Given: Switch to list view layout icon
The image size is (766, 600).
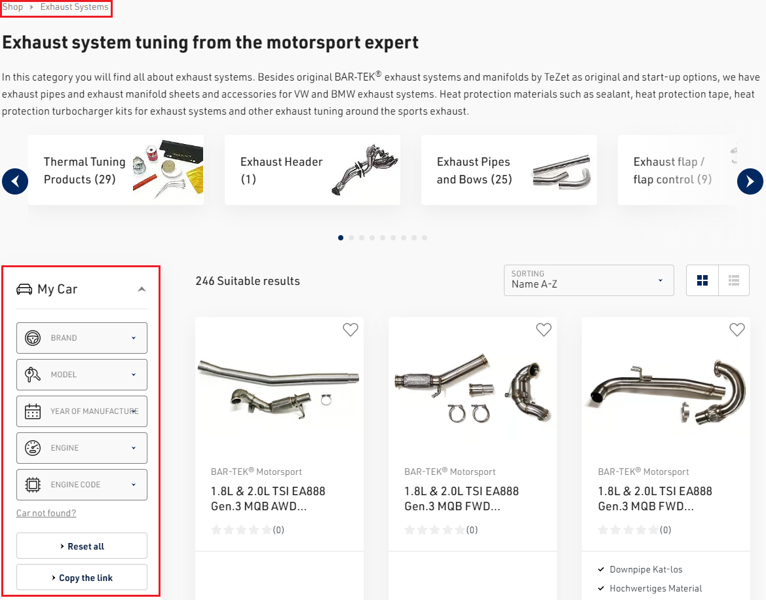Looking at the screenshot, I should coord(734,280).
